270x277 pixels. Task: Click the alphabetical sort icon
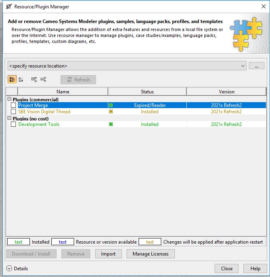[x=21, y=79]
